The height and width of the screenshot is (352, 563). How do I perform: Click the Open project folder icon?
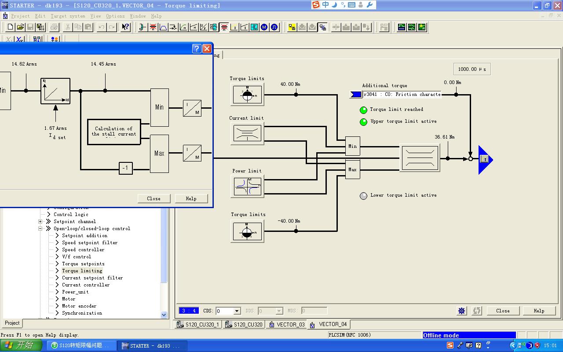pyautogui.click(x=20, y=27)
